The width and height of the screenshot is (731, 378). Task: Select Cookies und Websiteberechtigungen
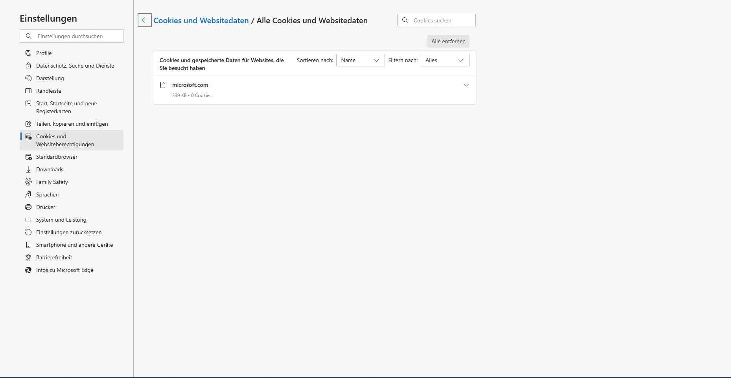[x=72, y=140]
